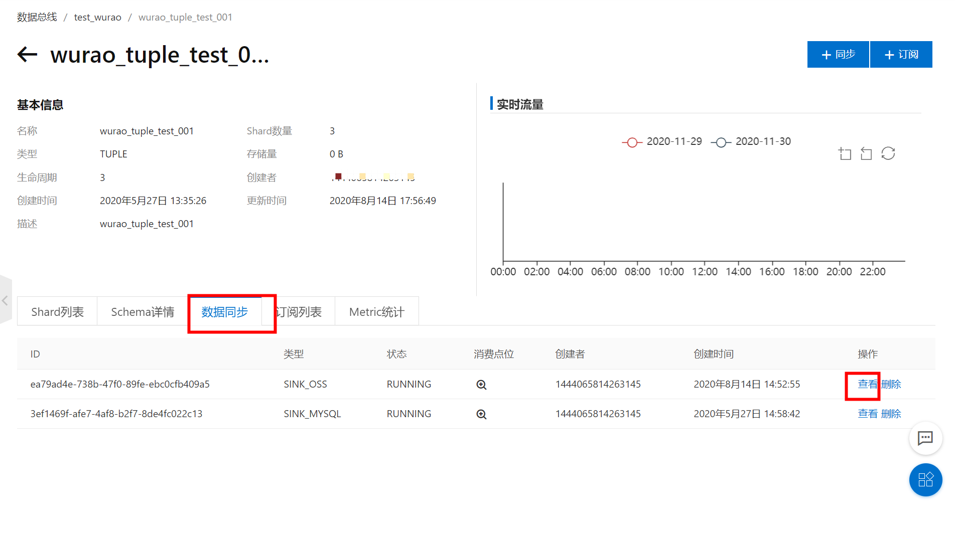The width and height of the screenshot is (955, 537).
Task: Switch to Shard列表 tab
Action: (x=57, y=311)
